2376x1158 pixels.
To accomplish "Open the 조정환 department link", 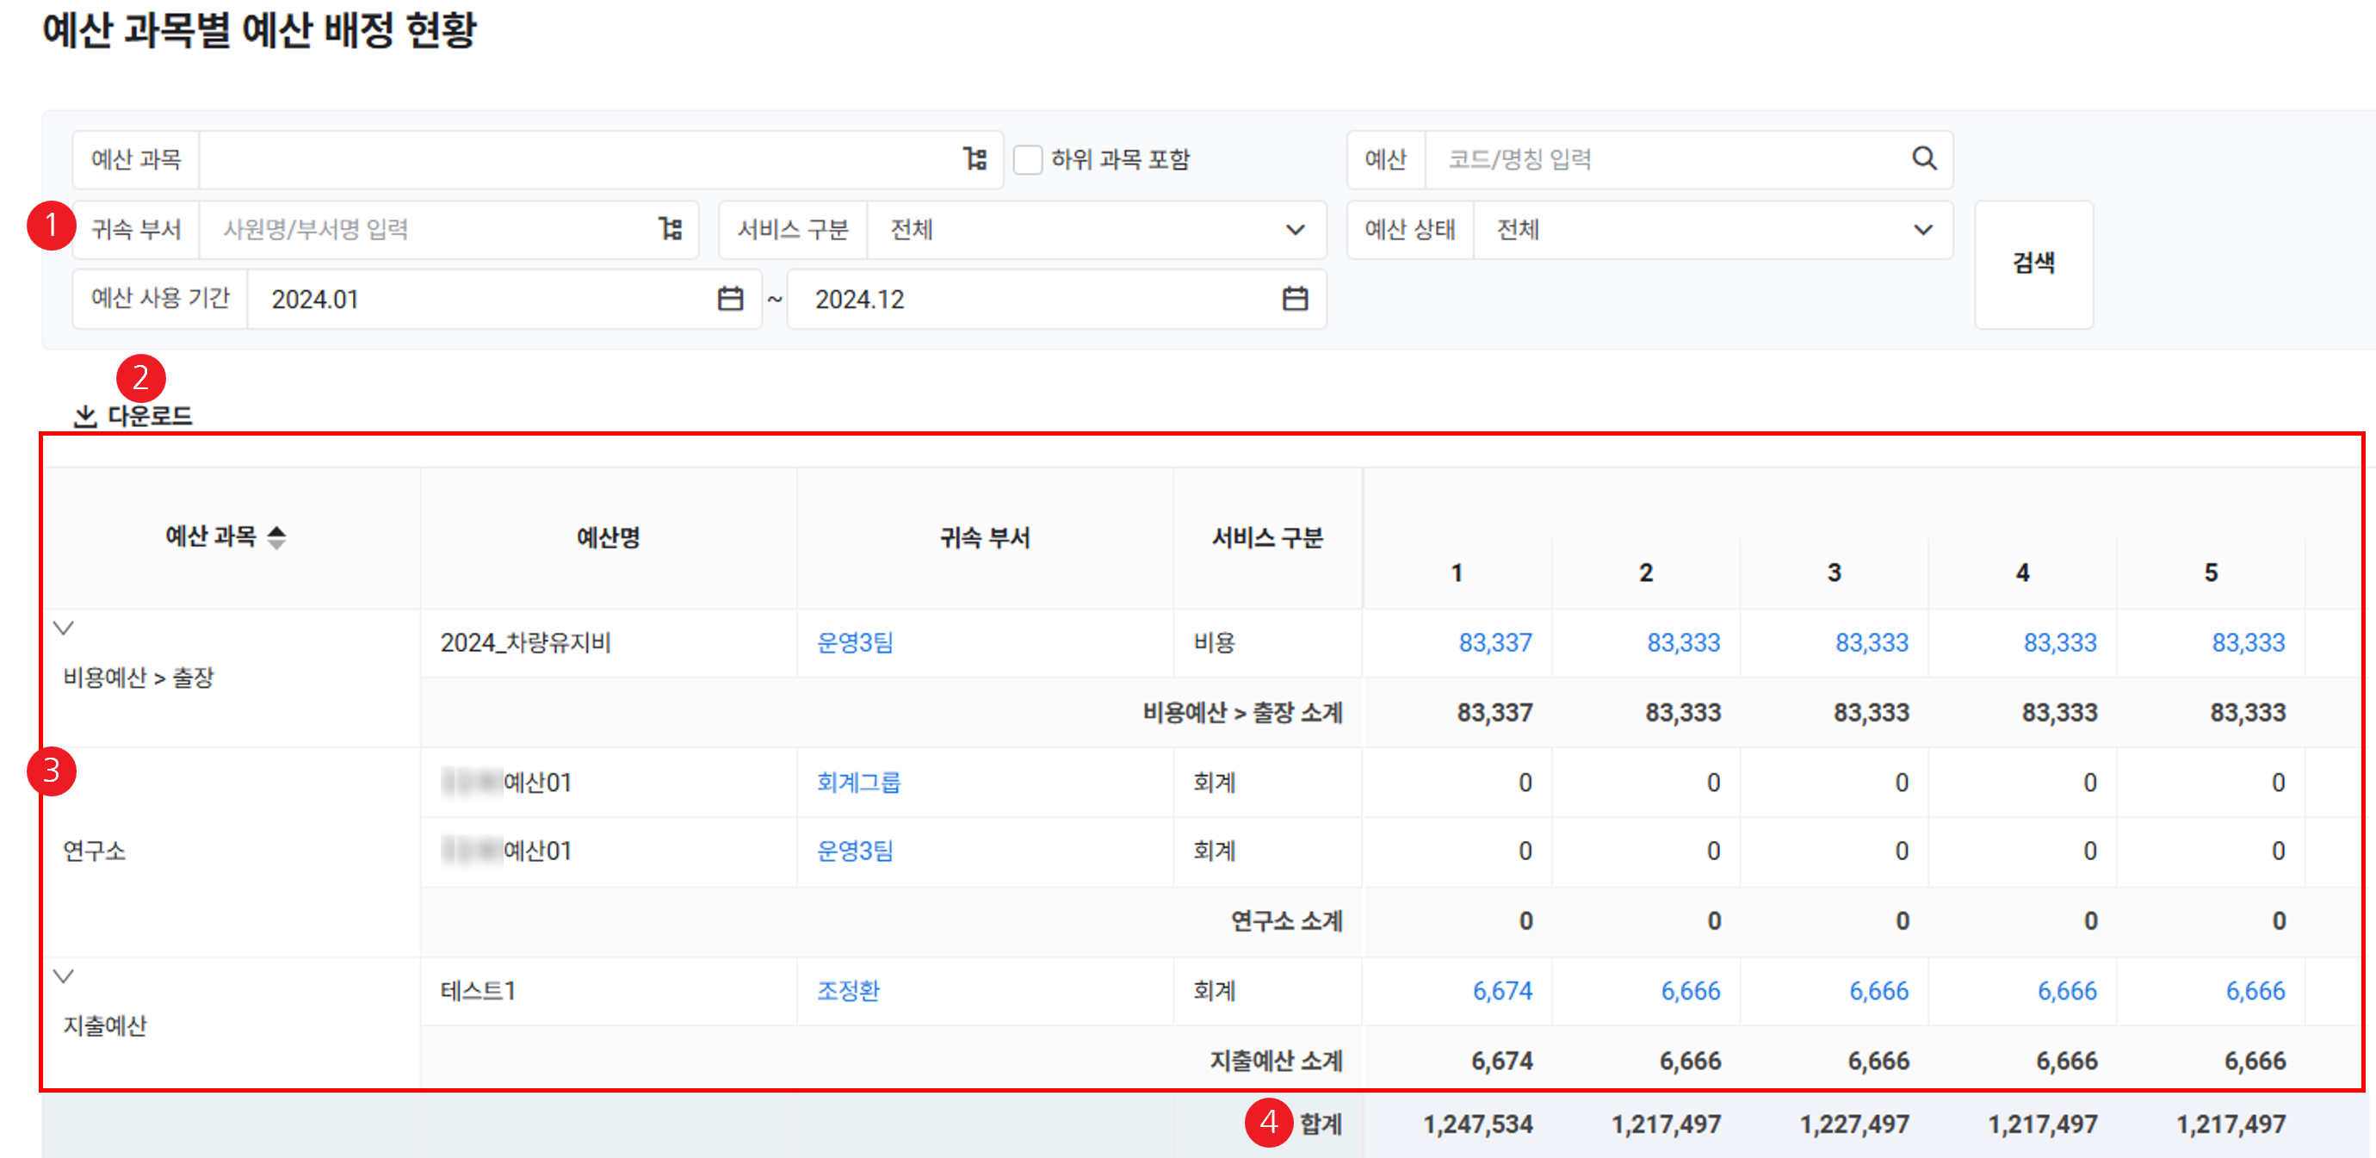I will click(x=848, y=990).
